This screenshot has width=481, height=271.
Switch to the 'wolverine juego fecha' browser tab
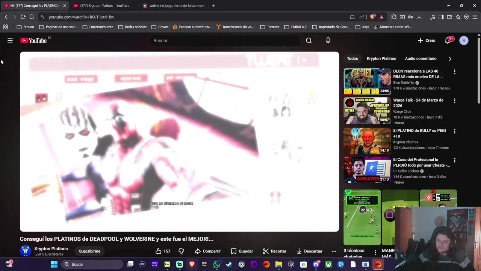174,6
